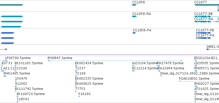Open the bs23c04.5prime EST label
This screenshot has width=219, height=103.
pos(145,63)
